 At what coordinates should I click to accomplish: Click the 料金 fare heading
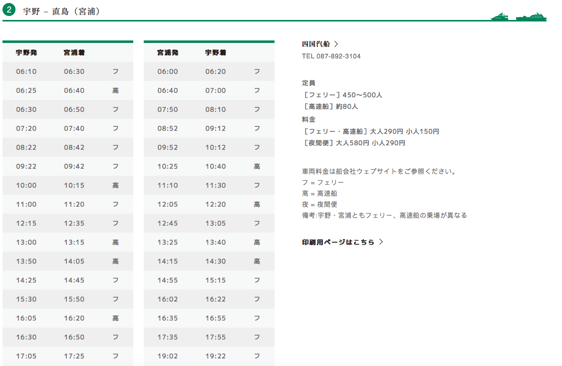point(308,119)
